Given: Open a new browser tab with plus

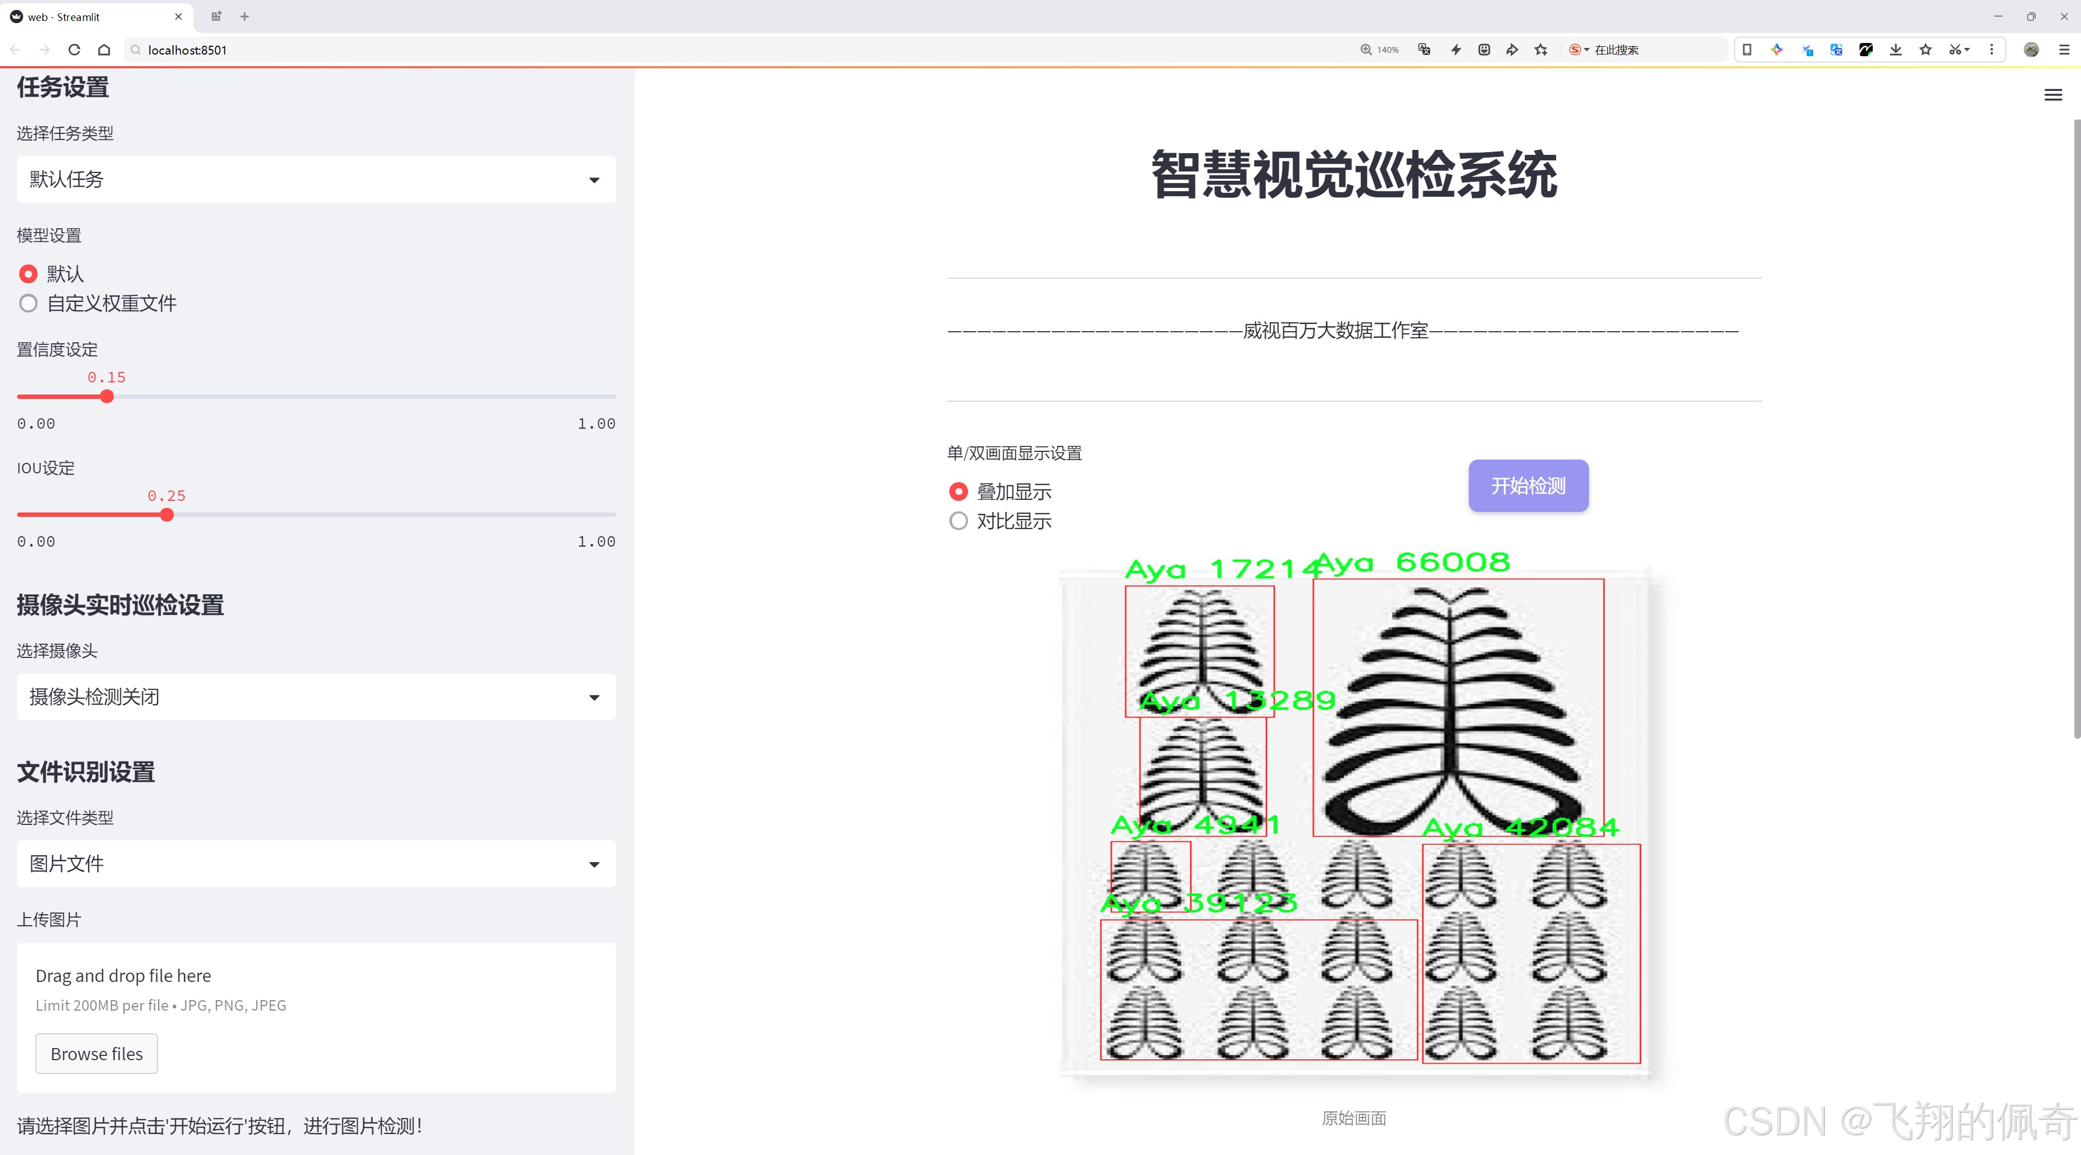Looking at the screenshot, I should (245, 16).
